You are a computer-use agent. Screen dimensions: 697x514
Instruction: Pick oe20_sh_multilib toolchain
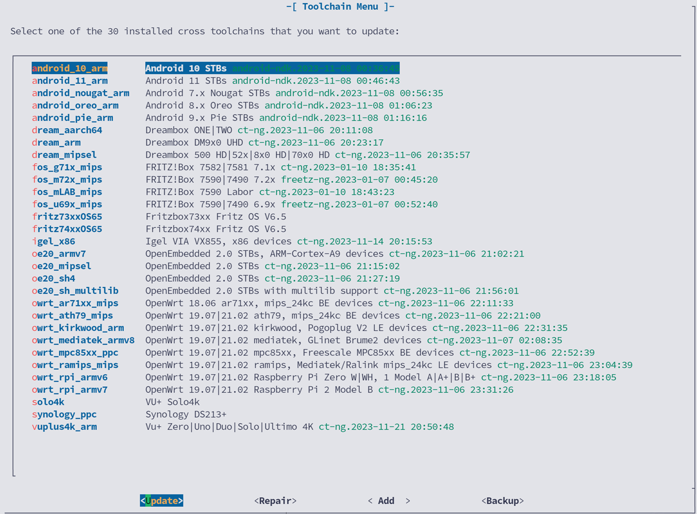(x=75, y=290)
